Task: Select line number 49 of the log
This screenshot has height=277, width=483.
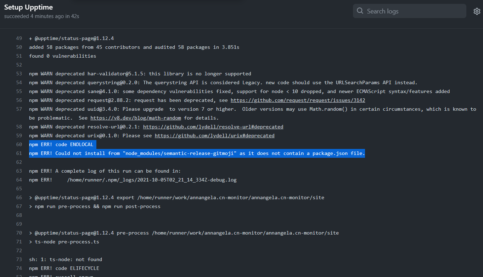Action: click(x=18, y=38)
